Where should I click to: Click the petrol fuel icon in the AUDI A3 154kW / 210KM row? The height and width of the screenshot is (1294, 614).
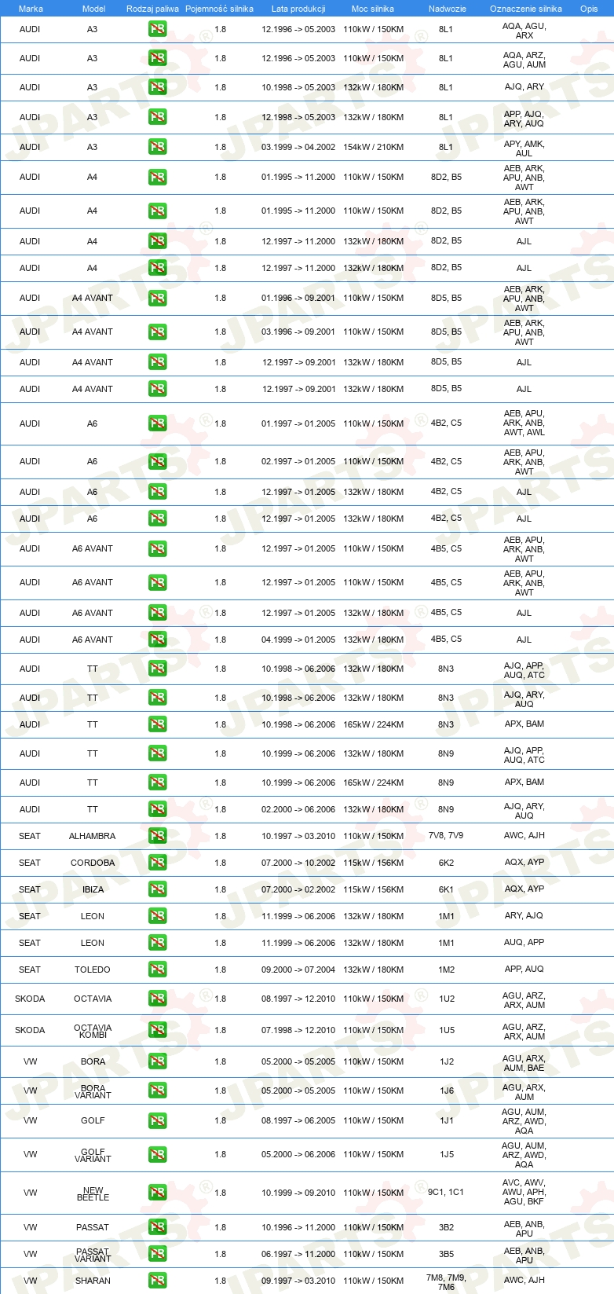158,147
